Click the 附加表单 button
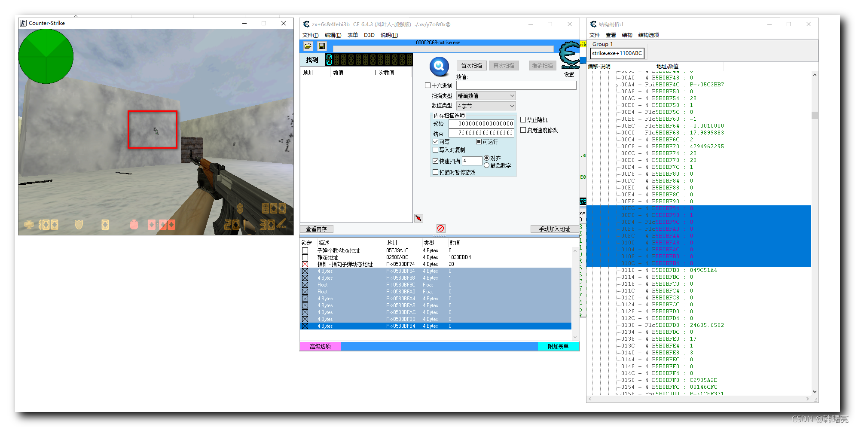 558,346
